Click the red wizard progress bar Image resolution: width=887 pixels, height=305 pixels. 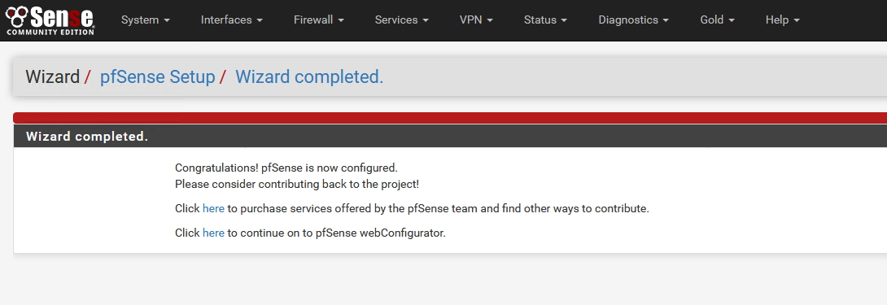tap(450, 118)
